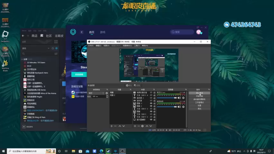Move source up in Sources panel
274x154 pixels.
147,126
